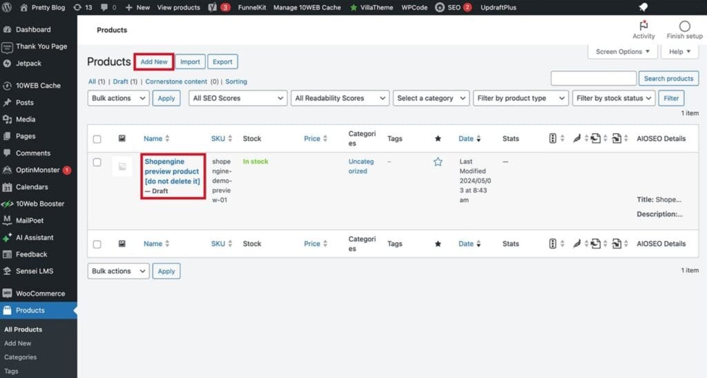
Task: Open the VillaTheme star menu
Action: pos(371,7)
